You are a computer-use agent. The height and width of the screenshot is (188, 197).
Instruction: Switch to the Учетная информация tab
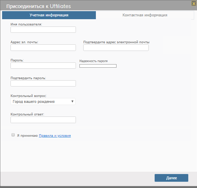point(49,15)
